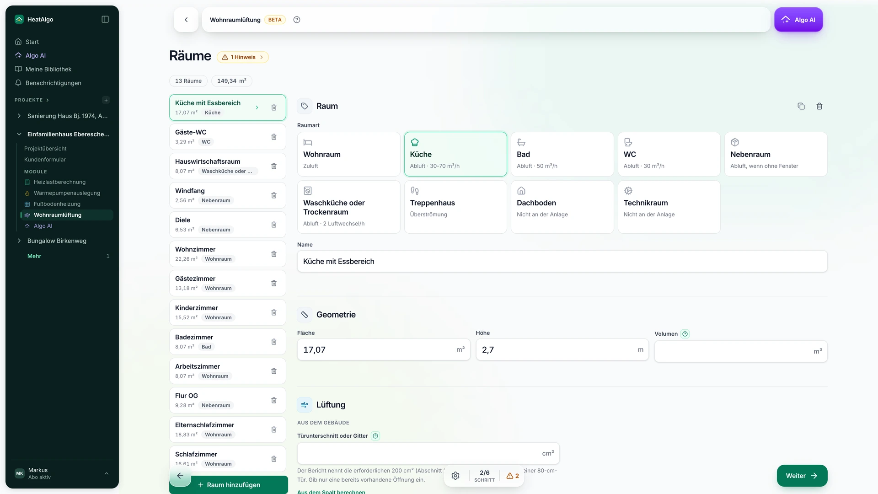Screen dimensions: 878x494
Task: Select Bad room type card
Action: pyautogui.click(x=562, y=154)
